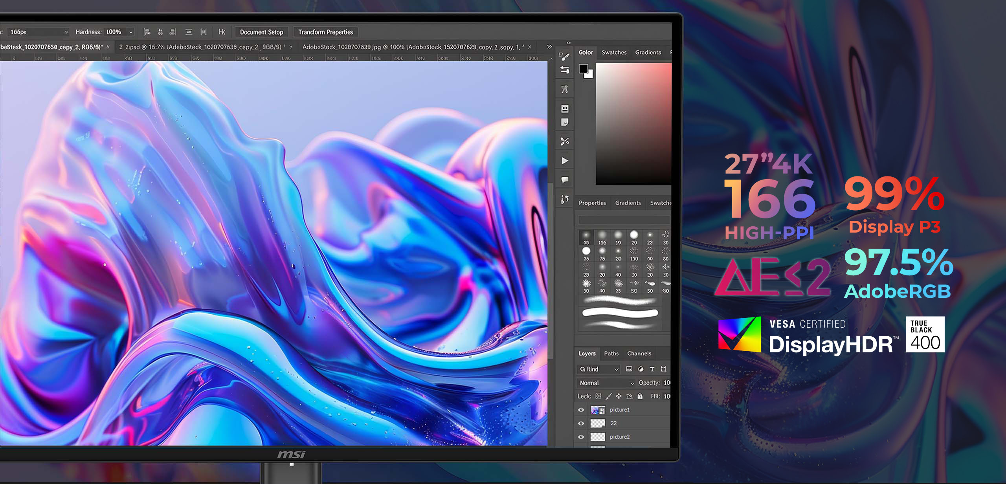Image resolution: width=1006 pixels, height=484 pixels.
Task: Click the crossed tools icon in the side strip
Action: (x=565, y=89)
